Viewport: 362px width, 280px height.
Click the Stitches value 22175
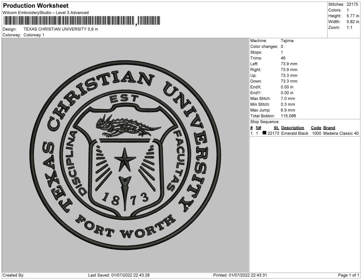pyautogui.click(x=352, y=5)
